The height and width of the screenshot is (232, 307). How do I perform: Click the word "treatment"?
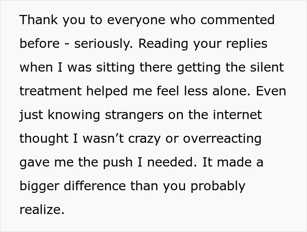50,91
